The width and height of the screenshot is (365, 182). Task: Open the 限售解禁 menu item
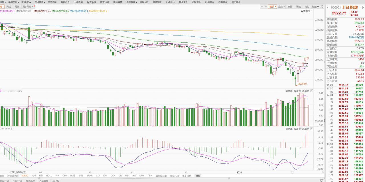click(118, 2)
